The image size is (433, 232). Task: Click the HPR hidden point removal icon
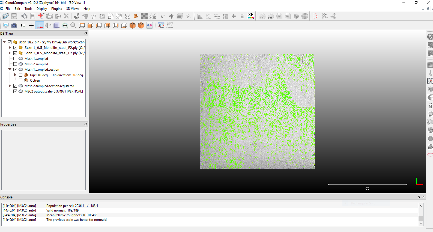pyautogui.click(x=430, y=114)
